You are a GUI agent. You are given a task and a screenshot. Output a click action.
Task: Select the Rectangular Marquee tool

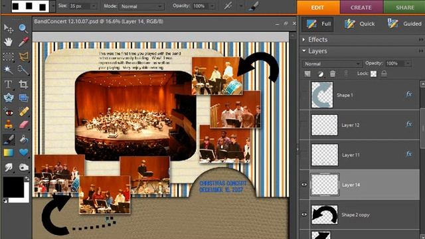(x=8, y=56)
